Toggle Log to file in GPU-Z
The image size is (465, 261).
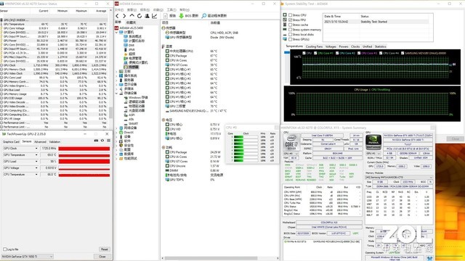[x=5, y=249]
